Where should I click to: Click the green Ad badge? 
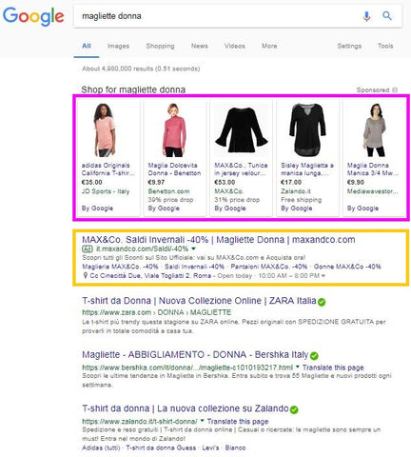(88, 248)
